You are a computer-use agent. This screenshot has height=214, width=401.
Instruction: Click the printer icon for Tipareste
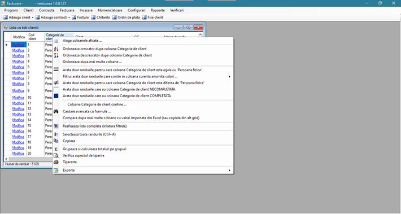pos(56,162)
